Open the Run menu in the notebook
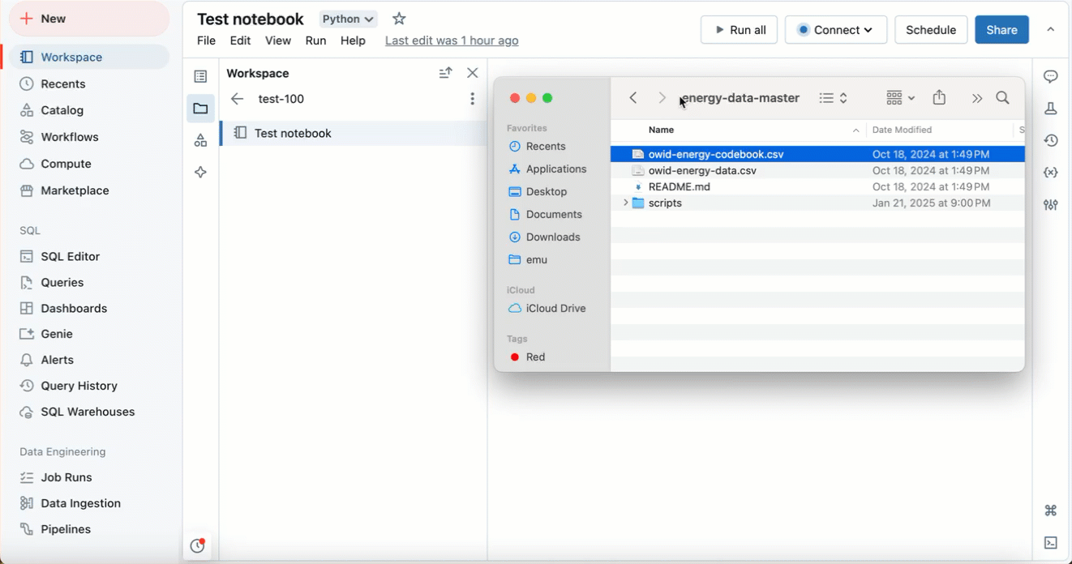Screen dimensions: 1072x564 pos(315,40)
